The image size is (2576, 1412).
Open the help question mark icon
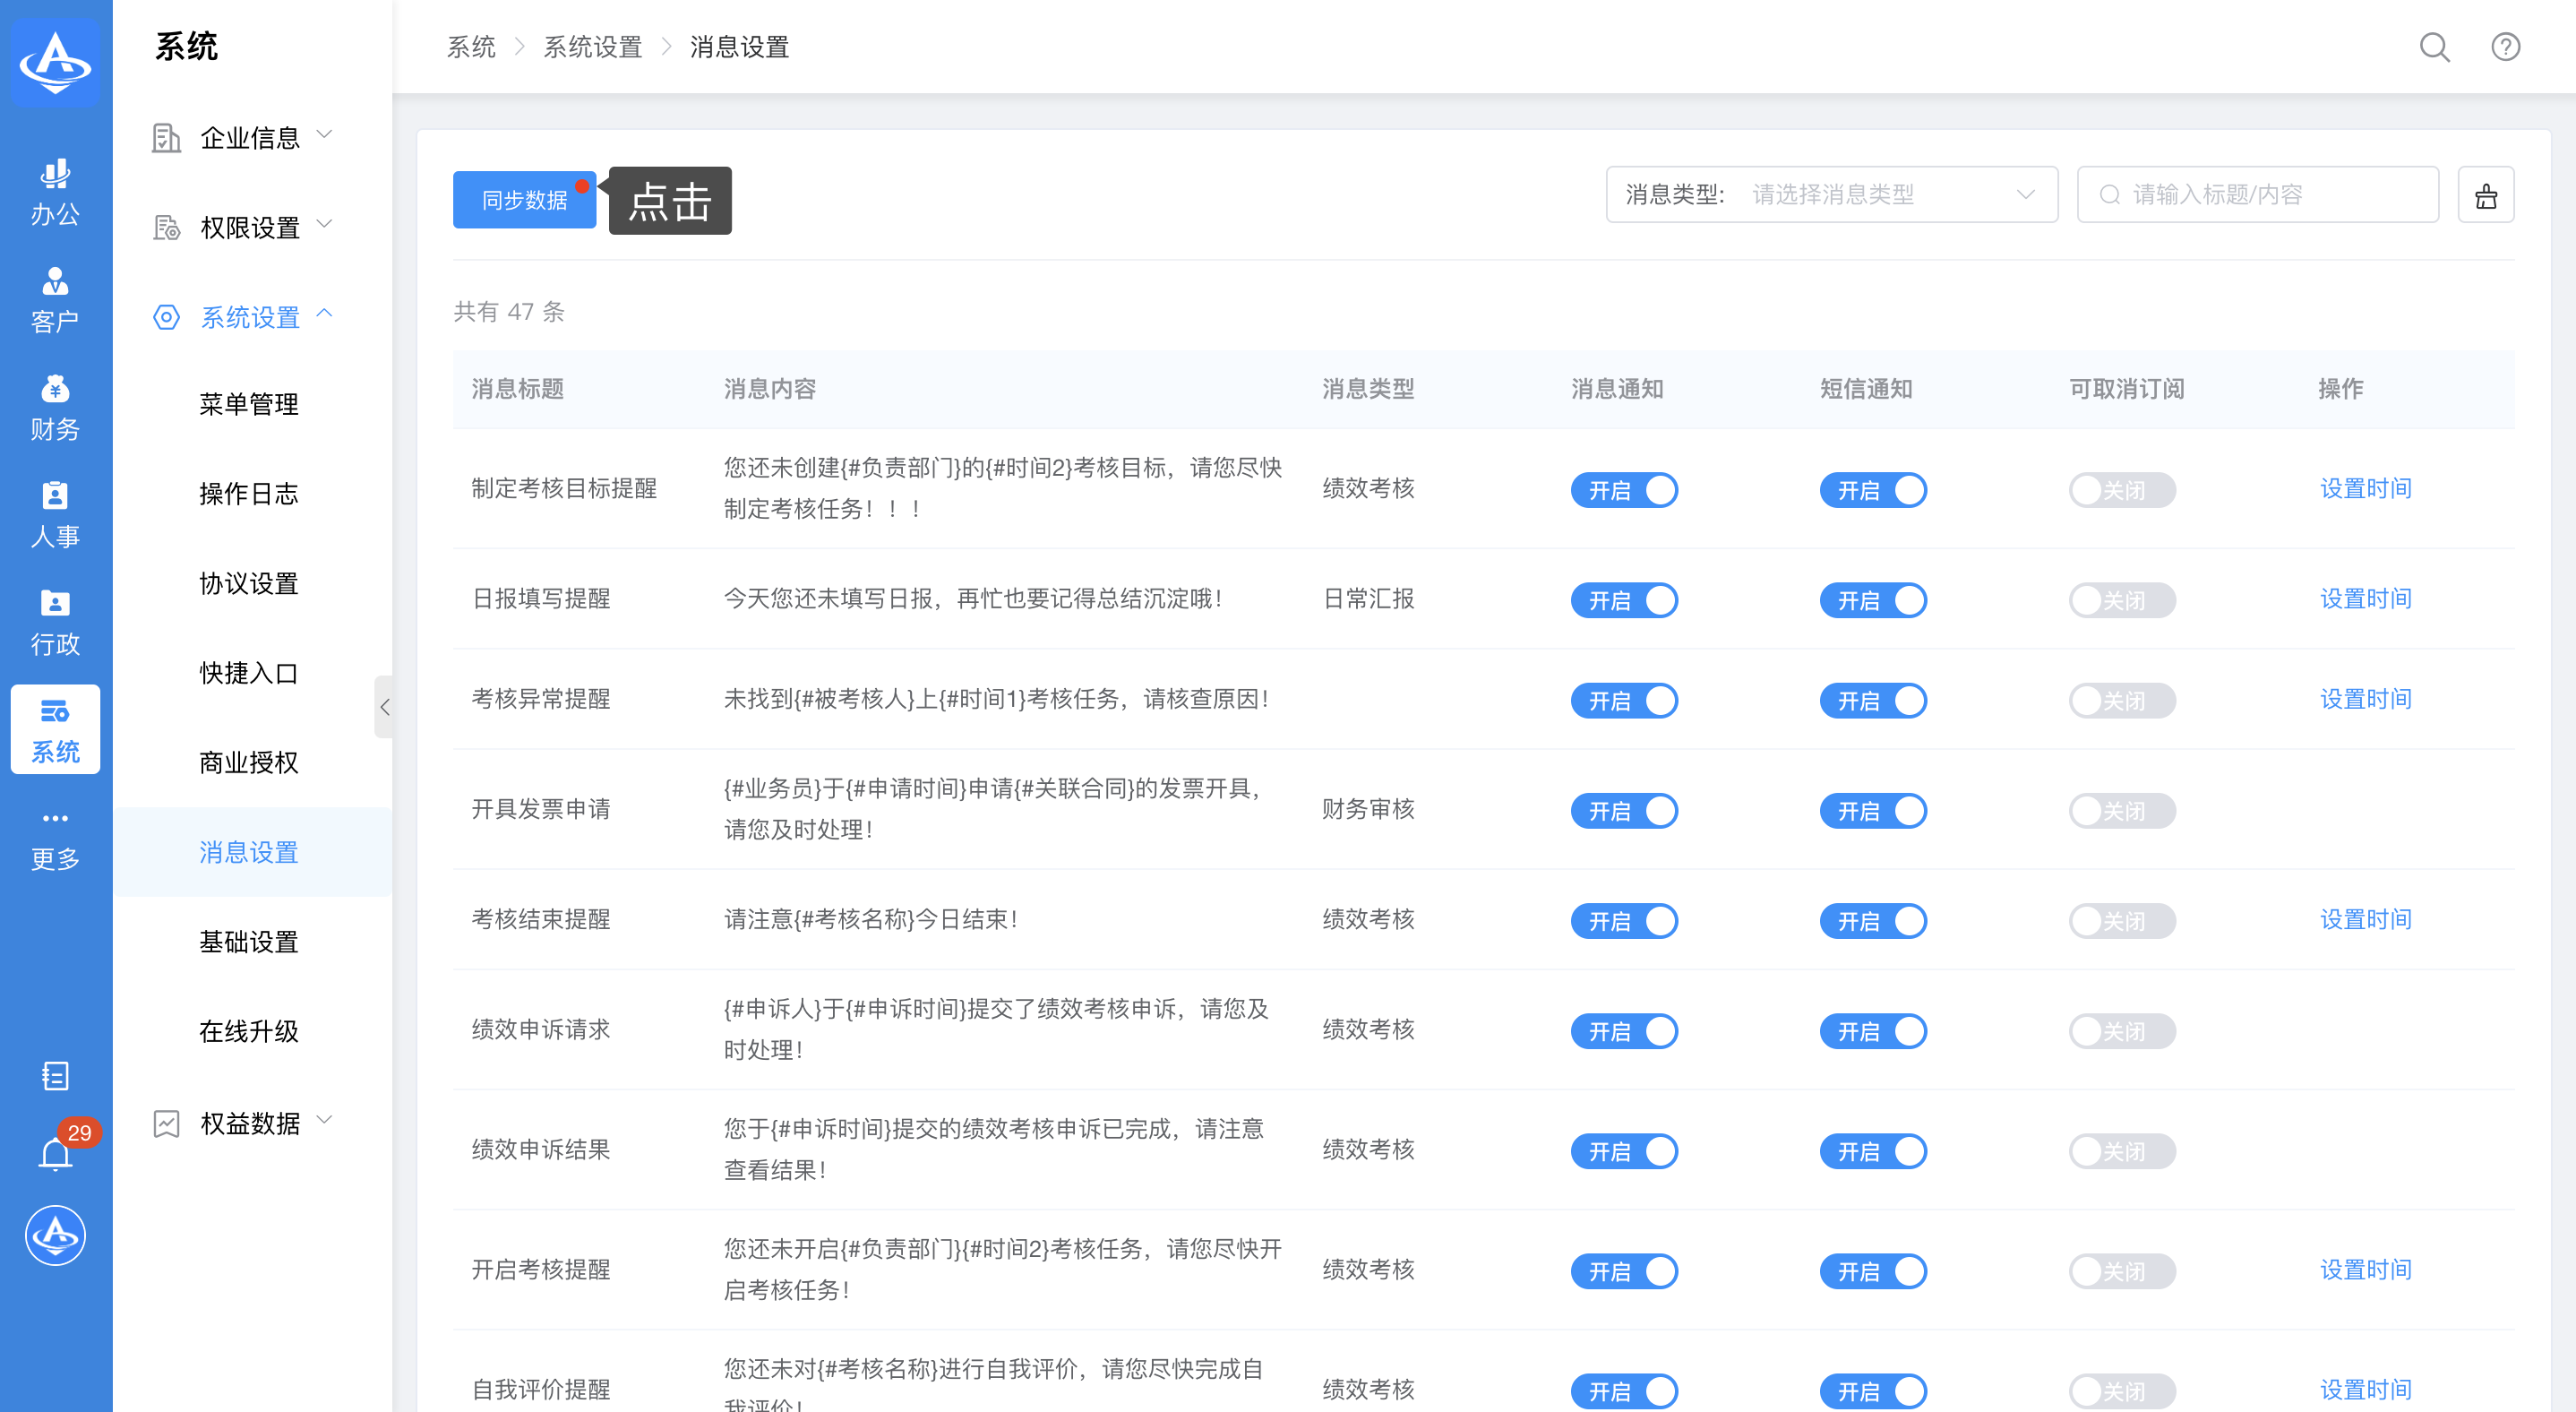click(x=2504, y=47)
